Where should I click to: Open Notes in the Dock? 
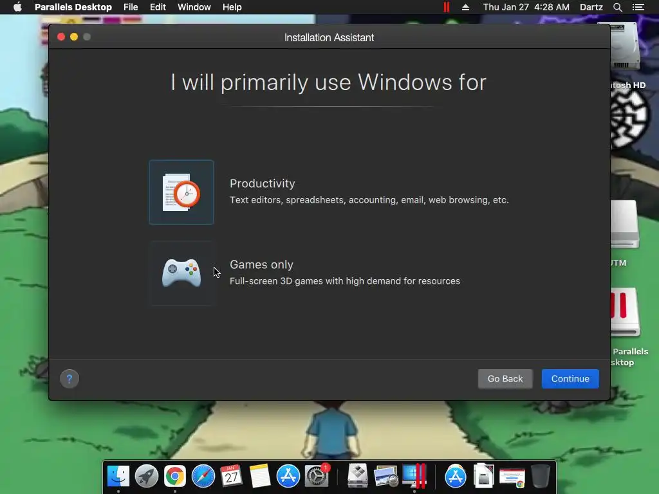coord(260,476)
